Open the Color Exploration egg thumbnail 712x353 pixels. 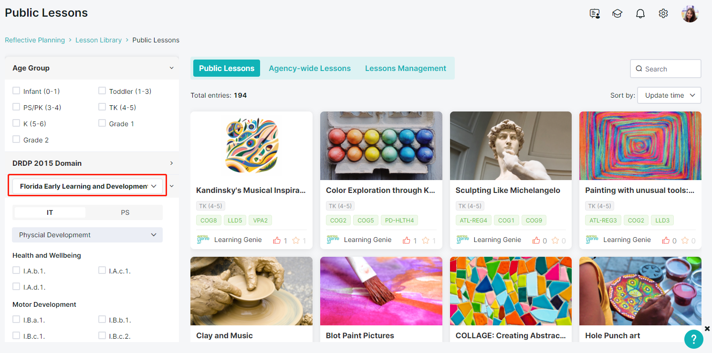[x=381, y=146]
